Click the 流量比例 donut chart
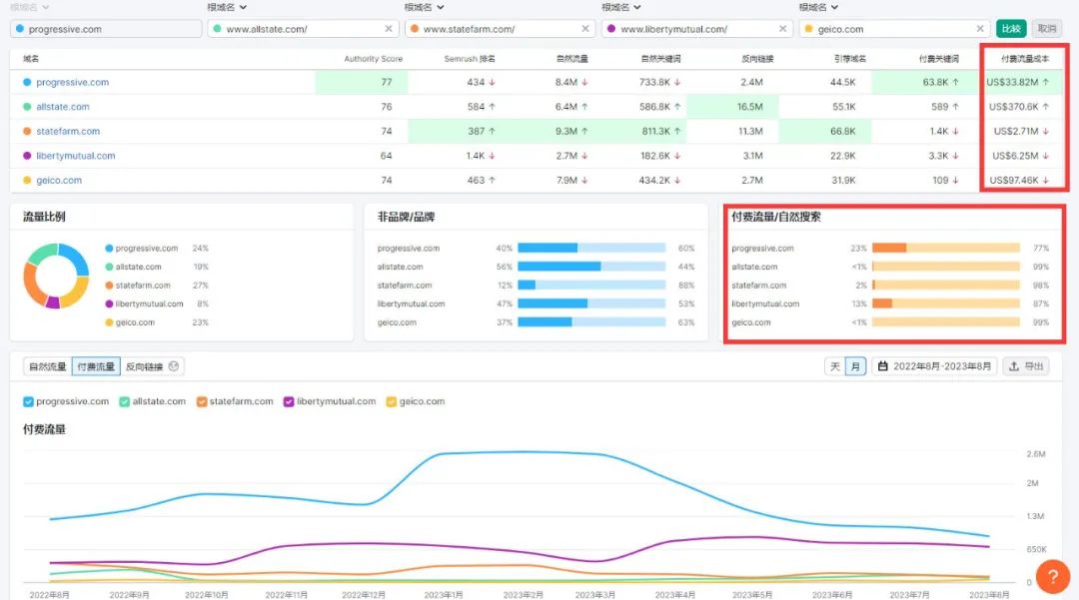This screenshot has width=1079, height=600. 56,276
